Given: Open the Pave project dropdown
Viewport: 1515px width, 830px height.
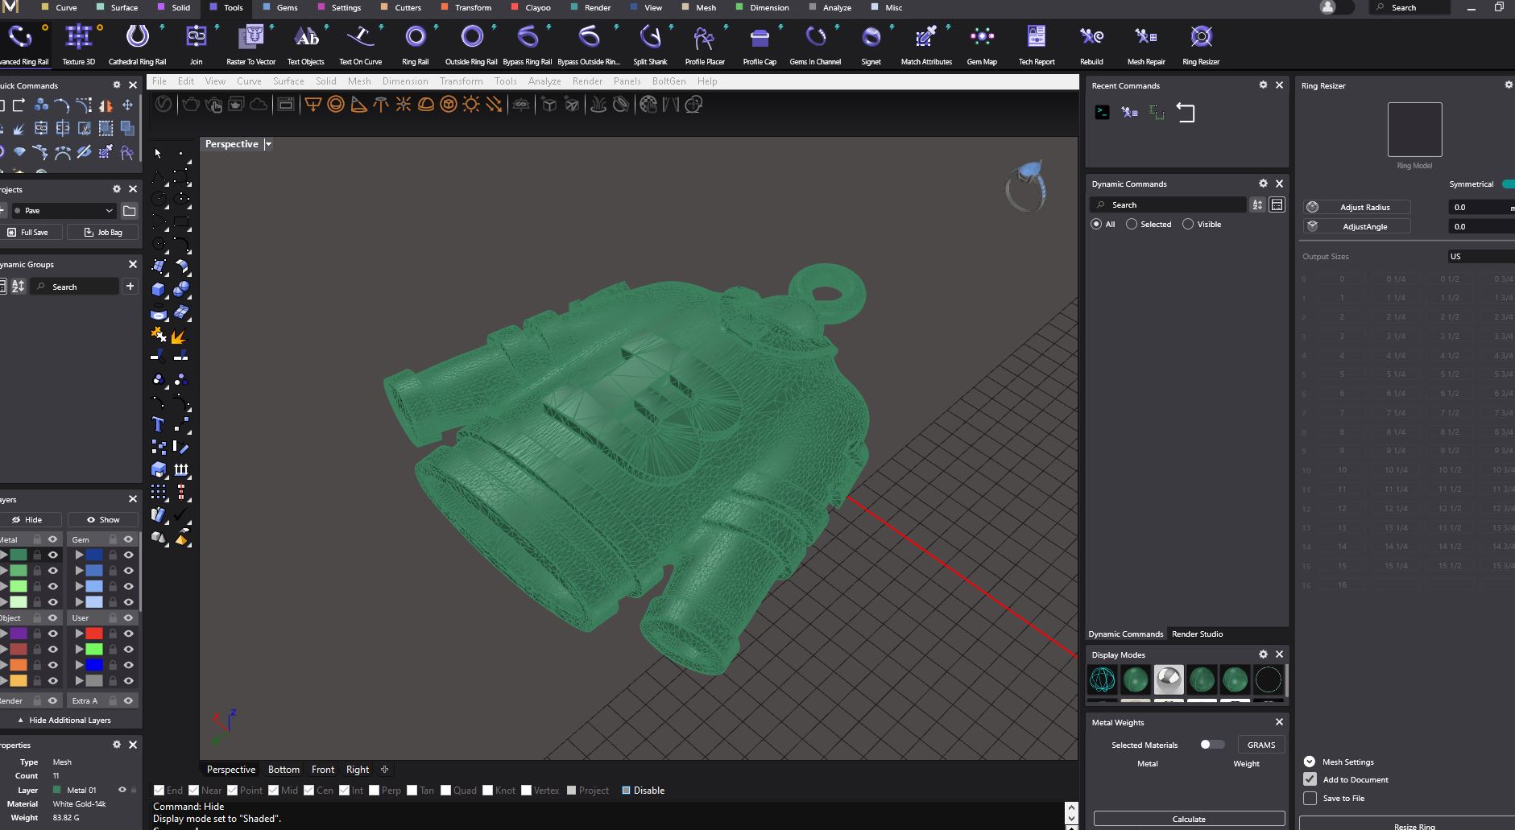Looking at the screenshot, I should (64, 210).
